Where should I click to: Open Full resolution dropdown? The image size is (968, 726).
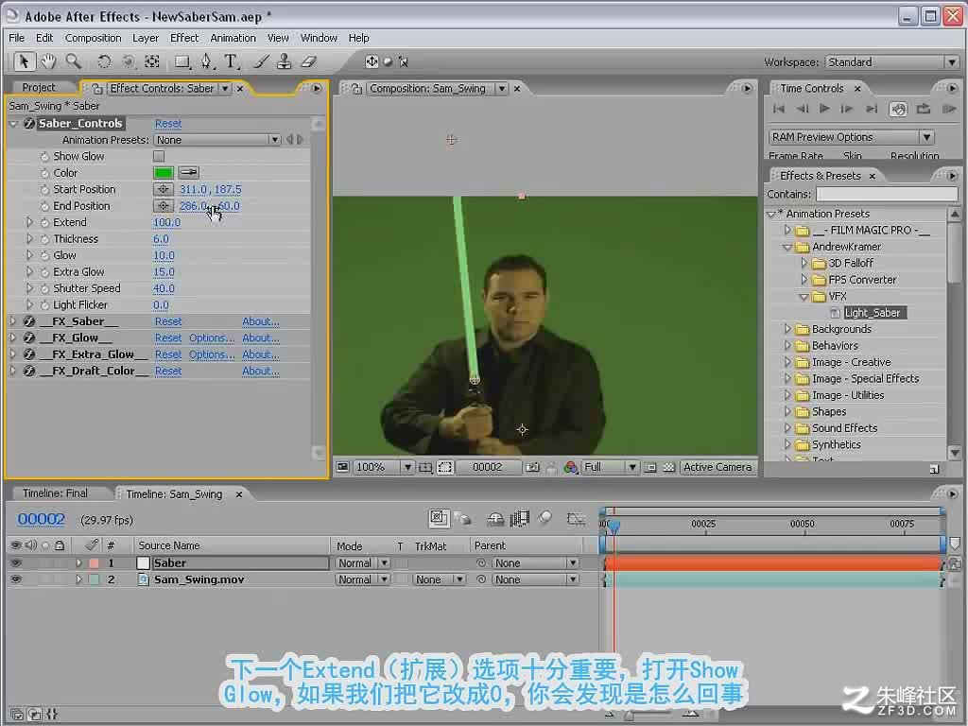610,467
